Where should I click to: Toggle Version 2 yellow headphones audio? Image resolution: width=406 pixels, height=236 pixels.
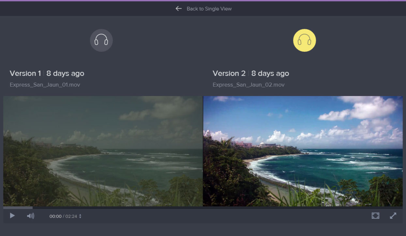coord(304,40)
